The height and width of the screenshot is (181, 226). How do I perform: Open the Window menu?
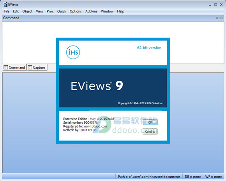click(107, 11)
